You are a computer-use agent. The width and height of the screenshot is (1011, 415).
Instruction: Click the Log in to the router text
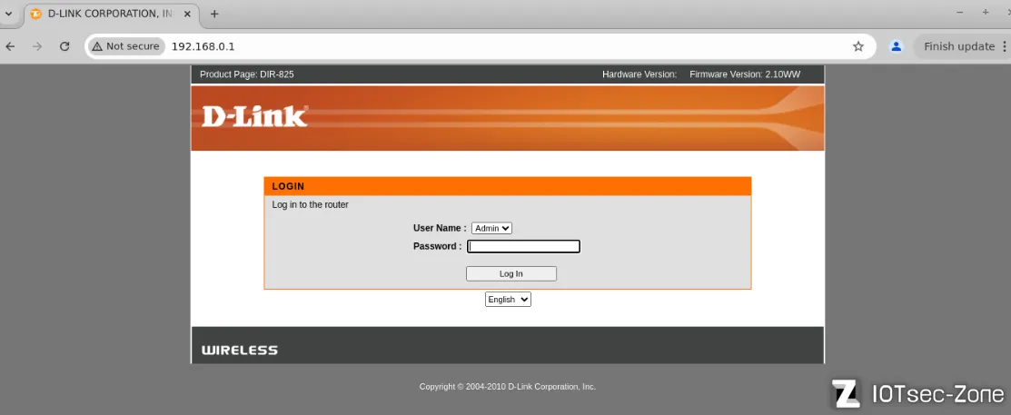[310, 205]
